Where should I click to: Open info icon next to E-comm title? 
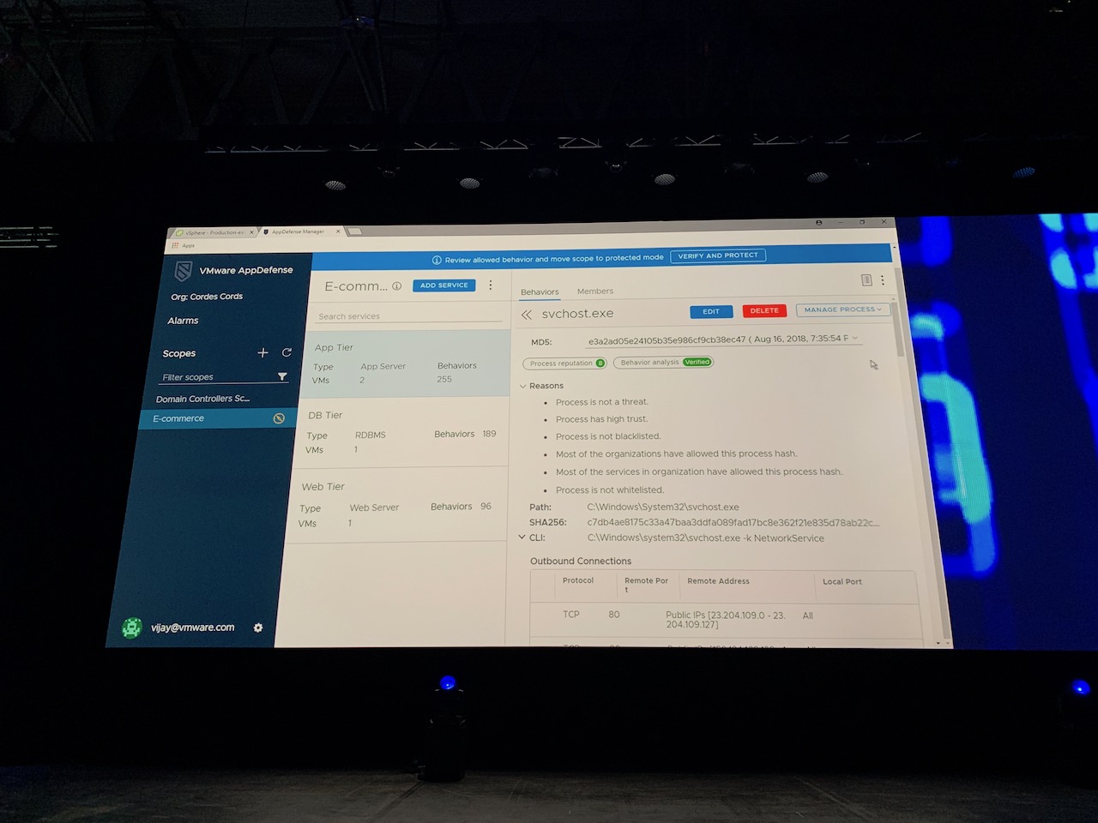point(397,286)
